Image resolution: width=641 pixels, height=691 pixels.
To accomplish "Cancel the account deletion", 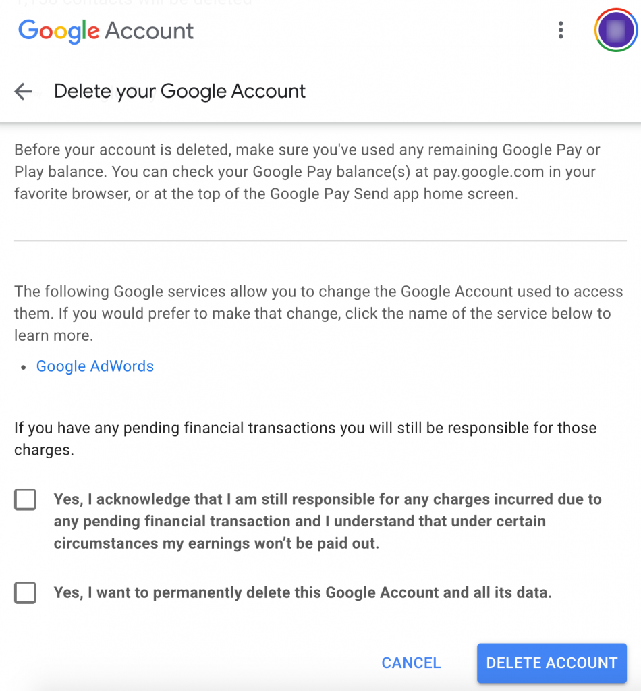I will pos(411,663).
